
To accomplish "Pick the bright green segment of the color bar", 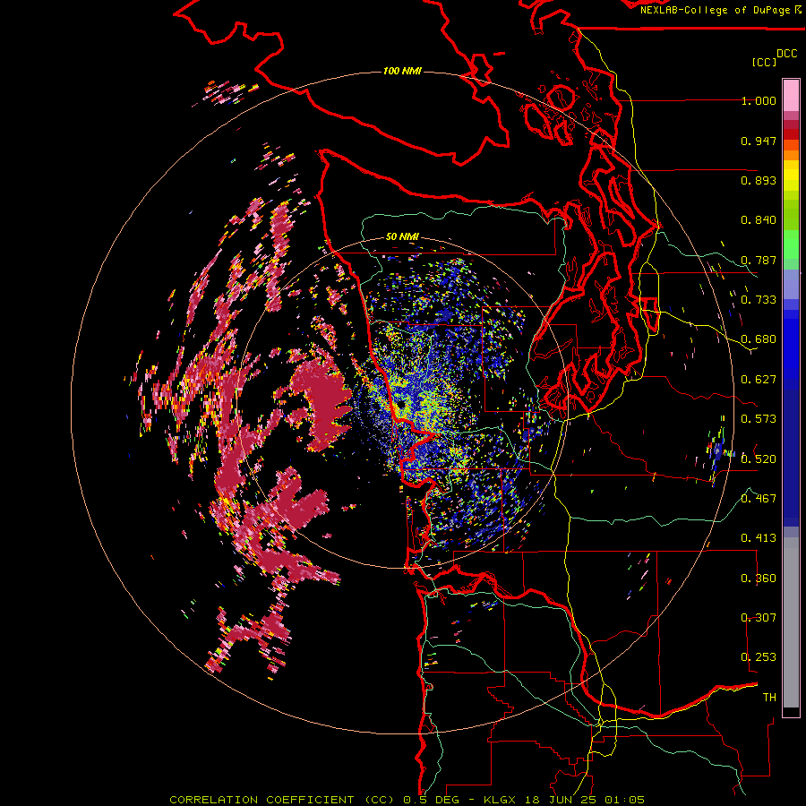I will (791, 244).
